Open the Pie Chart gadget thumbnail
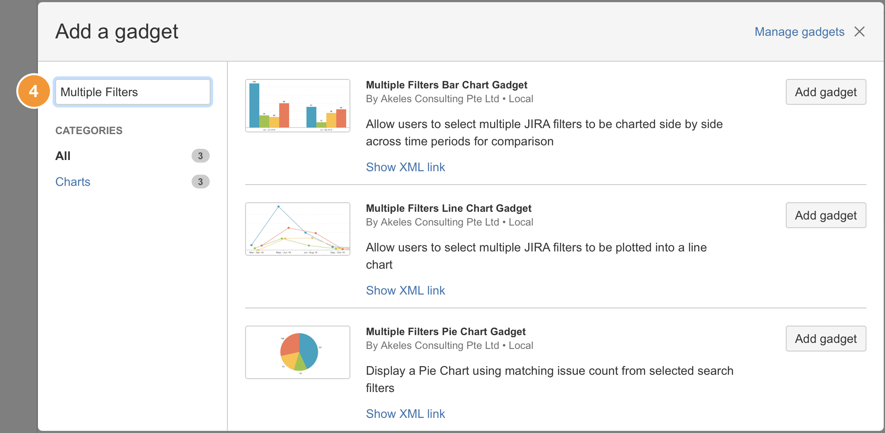The height and width of the screenshot is (433, 885). (x=297, y=352)
